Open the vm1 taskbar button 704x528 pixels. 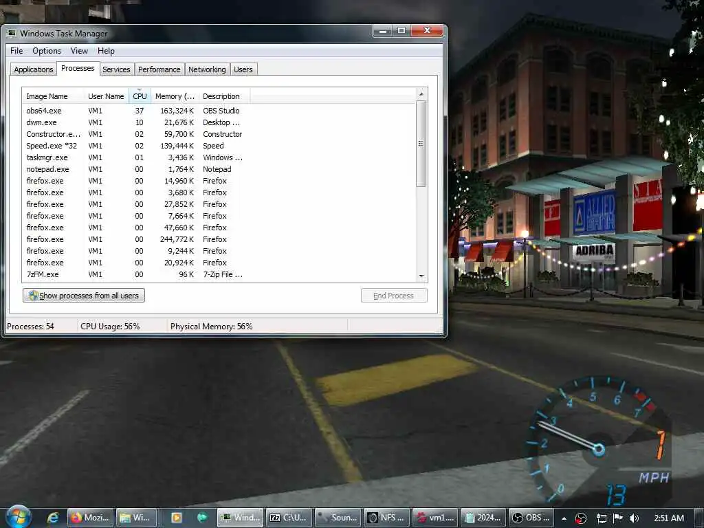[434, 518]
